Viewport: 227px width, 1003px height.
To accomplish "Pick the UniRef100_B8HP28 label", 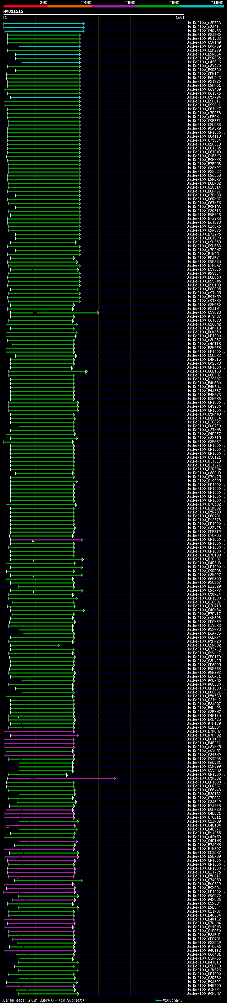I will (x=204, y=809).
